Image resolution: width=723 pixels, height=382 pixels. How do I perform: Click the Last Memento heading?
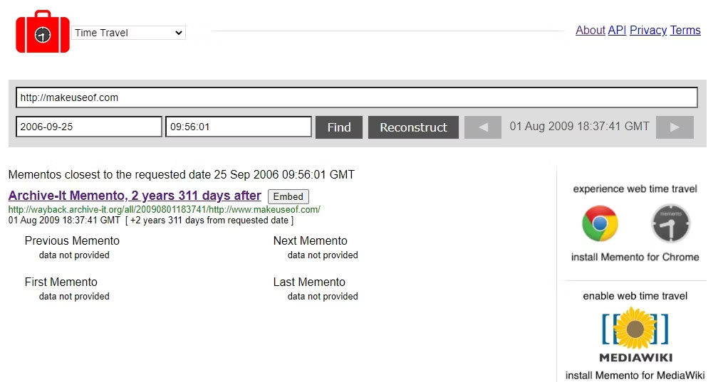[x=309, y=282]
